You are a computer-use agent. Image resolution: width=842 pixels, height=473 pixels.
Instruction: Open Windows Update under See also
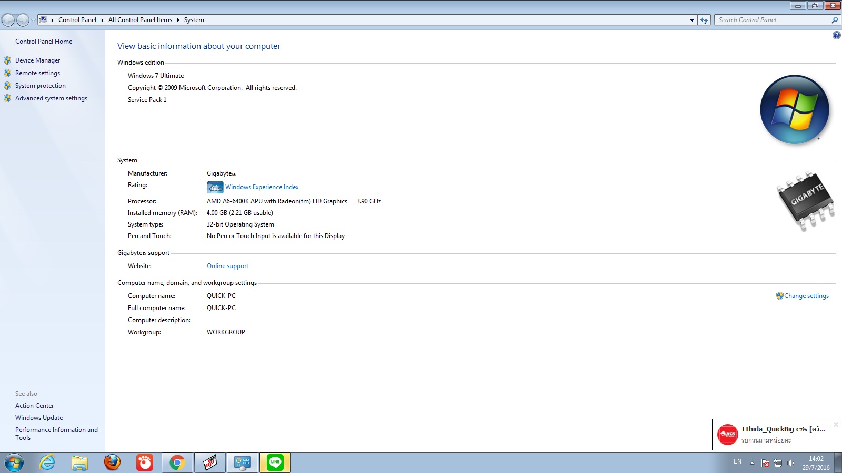pyautogui.click(x=39, y=418)
